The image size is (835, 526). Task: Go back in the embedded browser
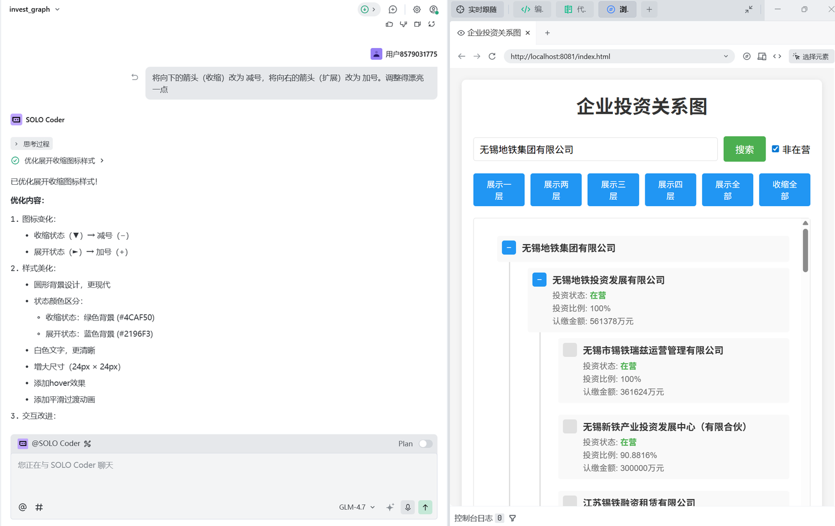point(462,56)
